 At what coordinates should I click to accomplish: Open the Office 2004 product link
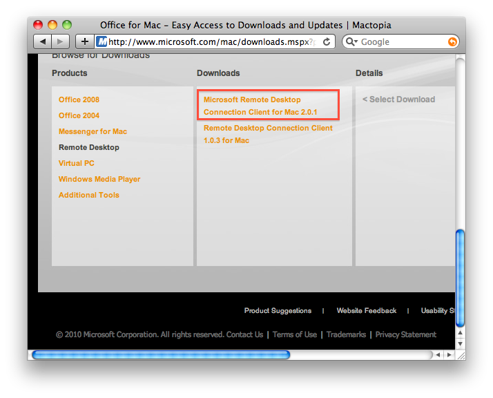click(x=79, y=115)
